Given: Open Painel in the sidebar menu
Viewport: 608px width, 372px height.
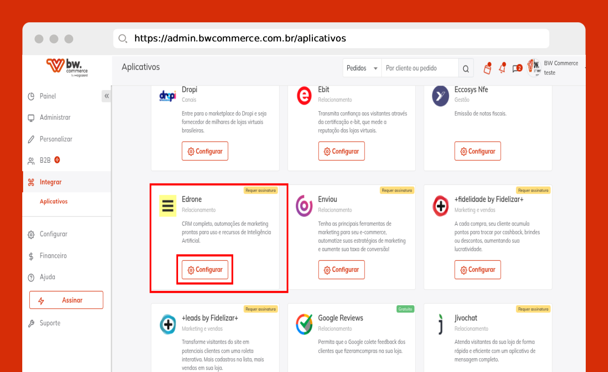Looking at the screenshot, I should tap(48, 96).
